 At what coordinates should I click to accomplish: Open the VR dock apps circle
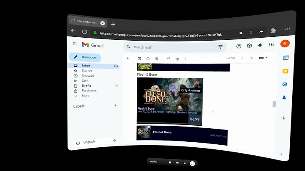192,164
